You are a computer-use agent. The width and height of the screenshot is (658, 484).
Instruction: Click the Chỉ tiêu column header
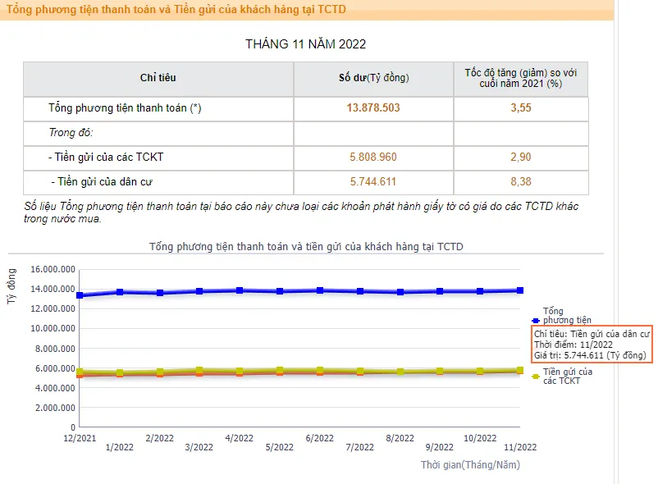point(158,79)
